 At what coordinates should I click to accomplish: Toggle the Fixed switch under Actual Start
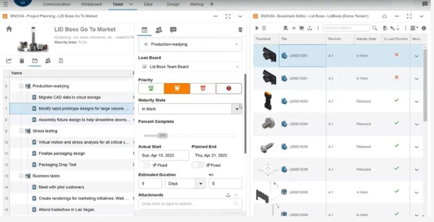coord(144,165)
